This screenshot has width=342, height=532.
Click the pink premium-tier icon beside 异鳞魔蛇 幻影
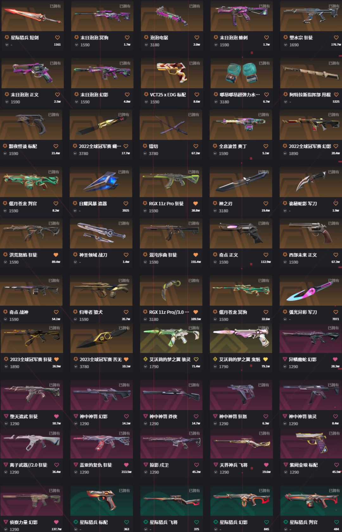[285, 359]
